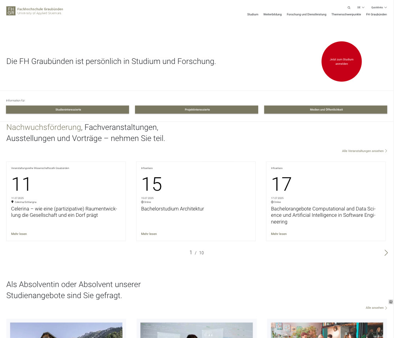
Task: Open the mountain chalet graduate thumbnail
Action: [x=66, y=330]
